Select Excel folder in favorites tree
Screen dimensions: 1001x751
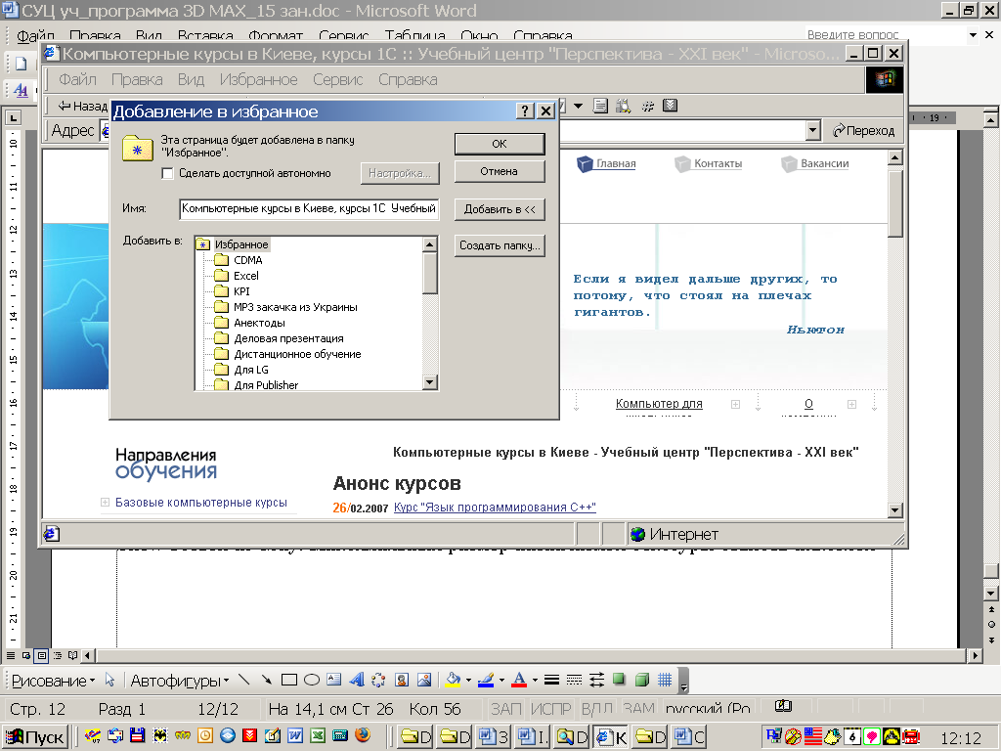pos(245,276)
